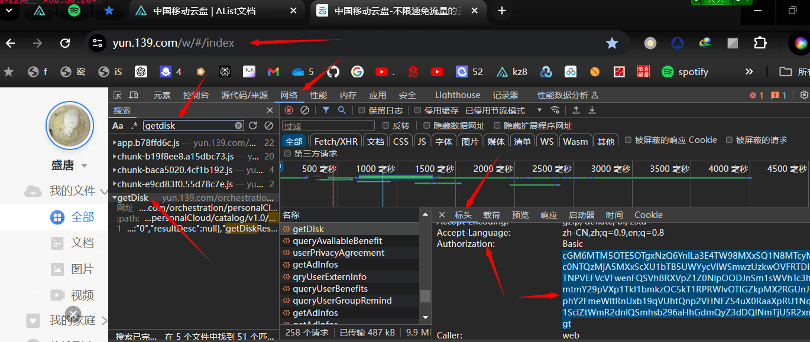Click the inspect element picker icon
810x342 pixels.
(x=117, y=95)
